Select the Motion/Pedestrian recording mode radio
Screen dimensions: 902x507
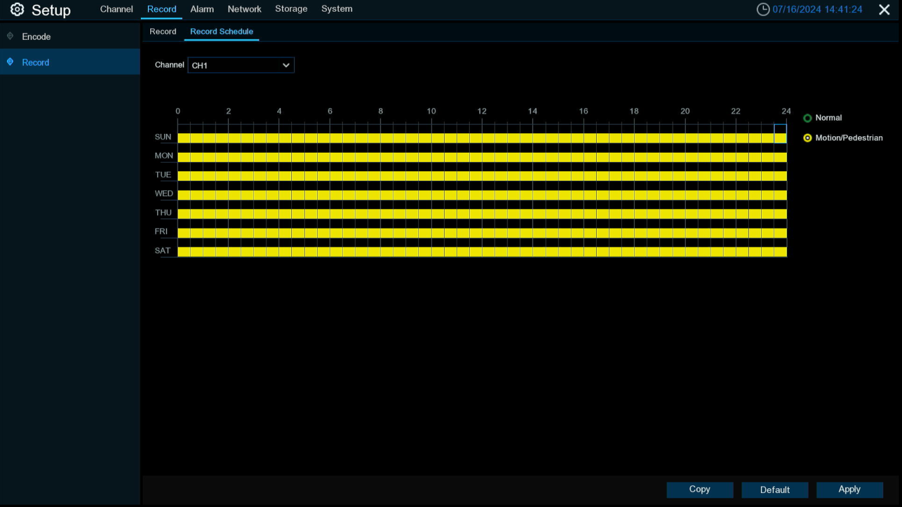807,138
